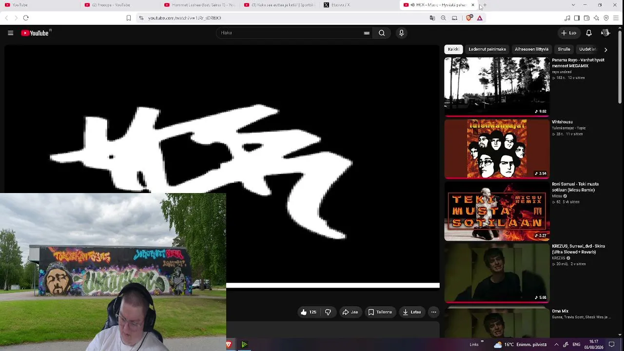The image size is (624, 351).
Task: Switch to the Kuka saa auttaa tab
Action: pyautogui.click(x=280, y=5)
